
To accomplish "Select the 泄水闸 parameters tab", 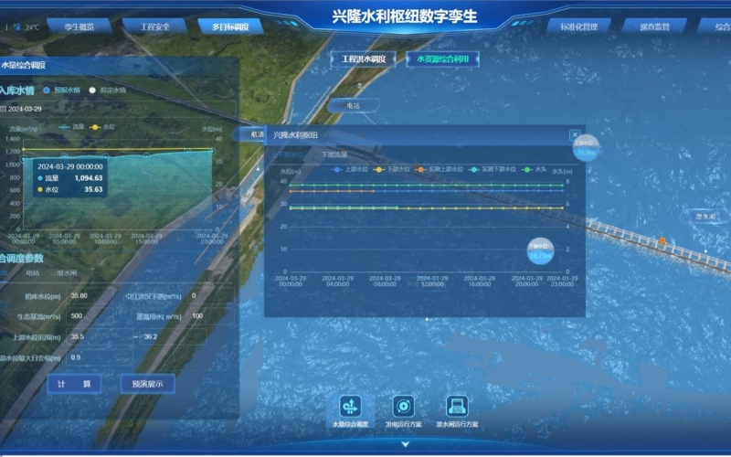I will tap(67, 272).
